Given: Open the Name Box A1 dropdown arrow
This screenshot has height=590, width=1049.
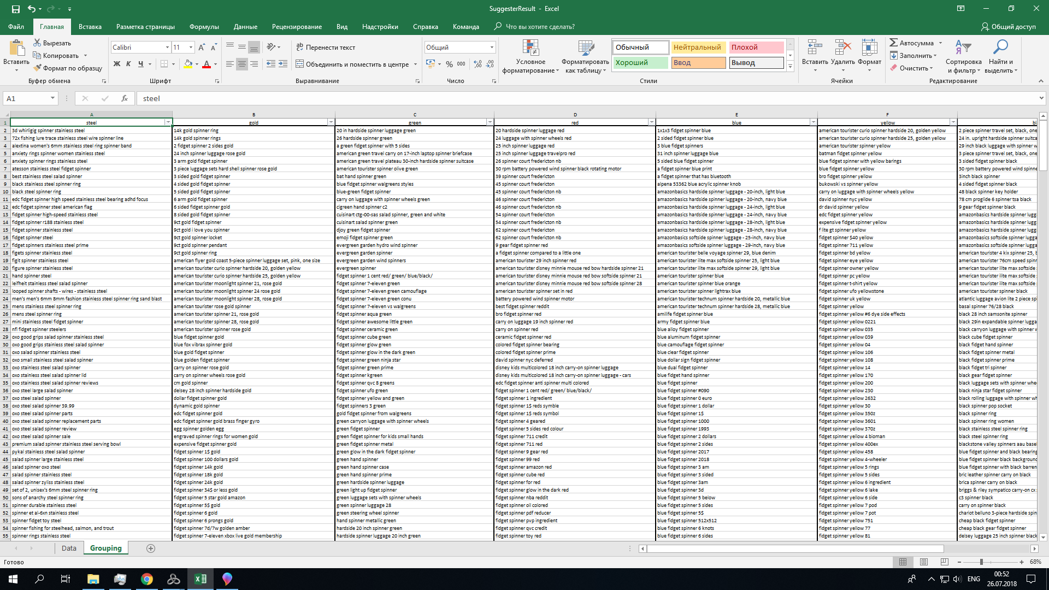Looking at the screenshot, I should 52,98.
